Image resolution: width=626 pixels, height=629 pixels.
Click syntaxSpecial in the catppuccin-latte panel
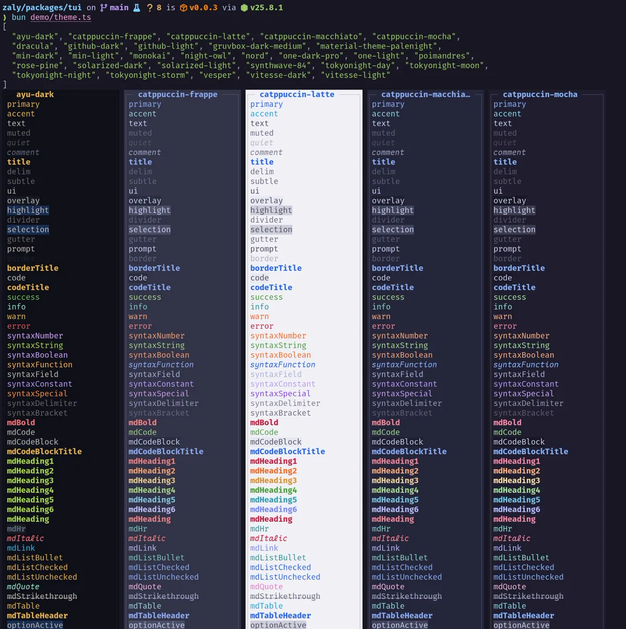point(280,394)
